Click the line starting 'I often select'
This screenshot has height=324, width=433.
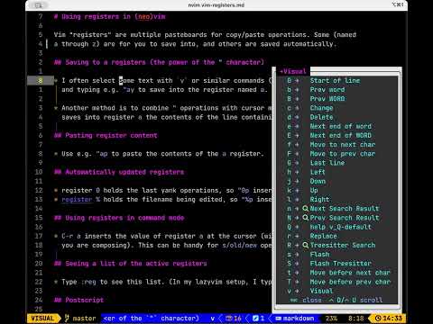(x=167, y=80)
